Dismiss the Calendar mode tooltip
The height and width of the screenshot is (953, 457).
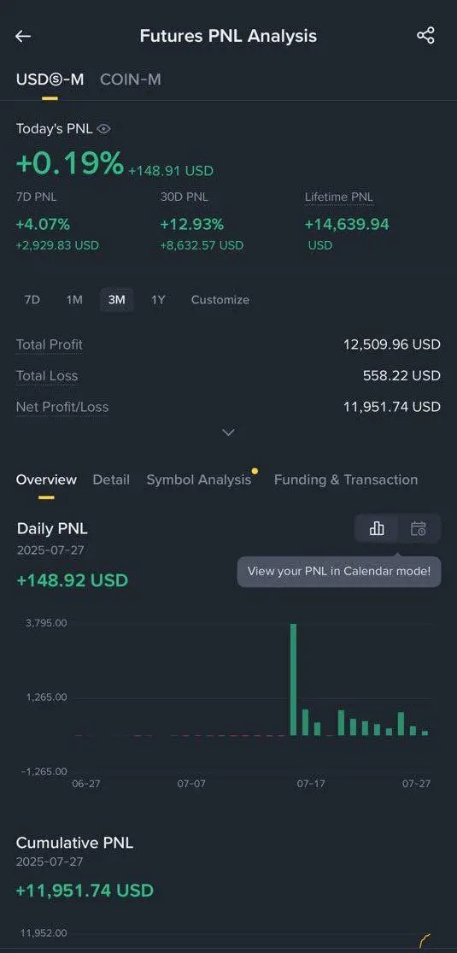pos(339,571)
